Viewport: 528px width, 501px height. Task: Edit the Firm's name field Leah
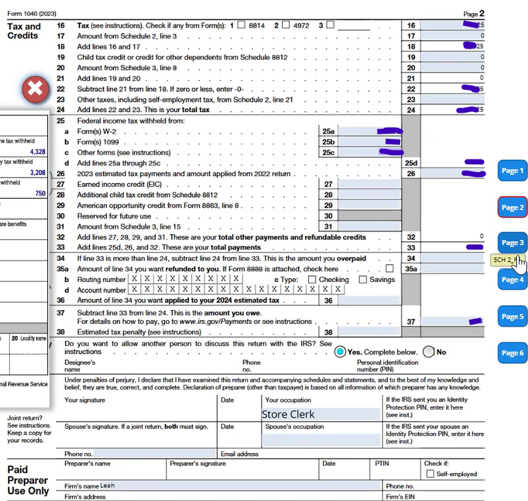(240, 485)
